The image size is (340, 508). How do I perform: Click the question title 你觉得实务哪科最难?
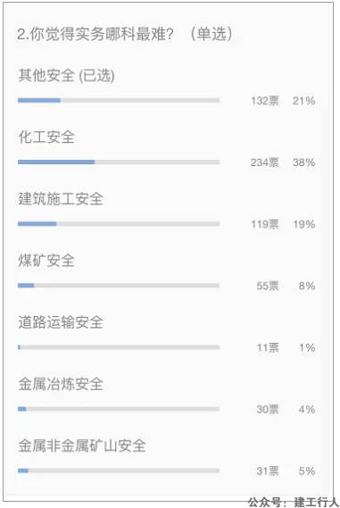(x=102, y=34)
